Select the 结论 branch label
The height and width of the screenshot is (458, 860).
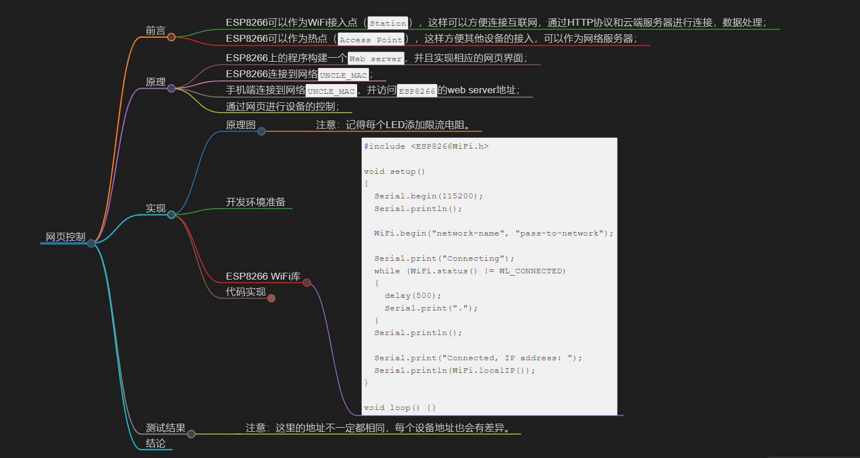pyautogui.click(x=155, y=443)
